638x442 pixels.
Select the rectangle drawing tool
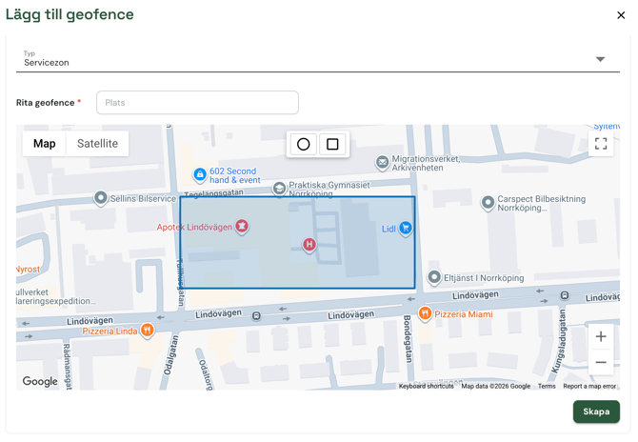point(332,144)
